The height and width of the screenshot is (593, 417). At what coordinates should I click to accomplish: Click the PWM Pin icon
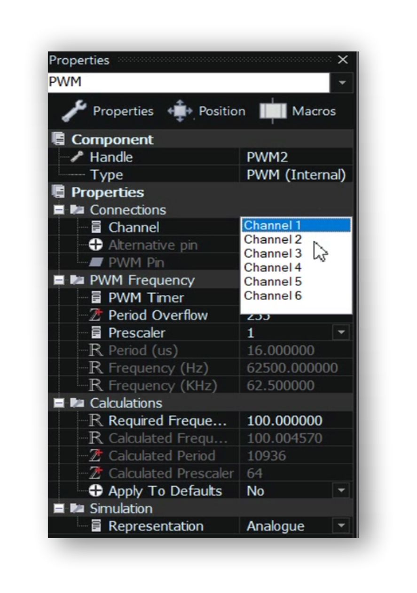coord(96,263)
